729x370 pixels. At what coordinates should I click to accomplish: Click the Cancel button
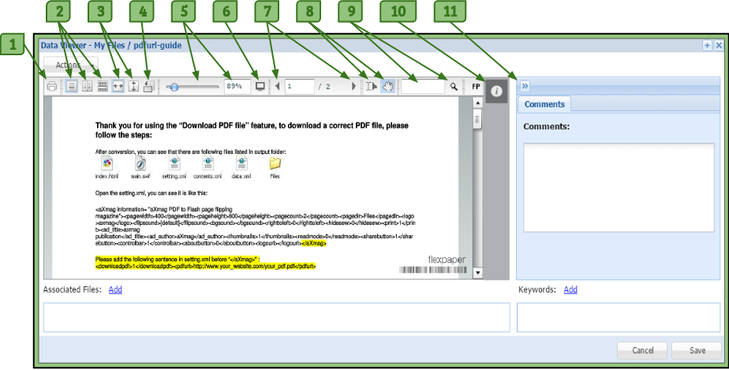(642, 350)
